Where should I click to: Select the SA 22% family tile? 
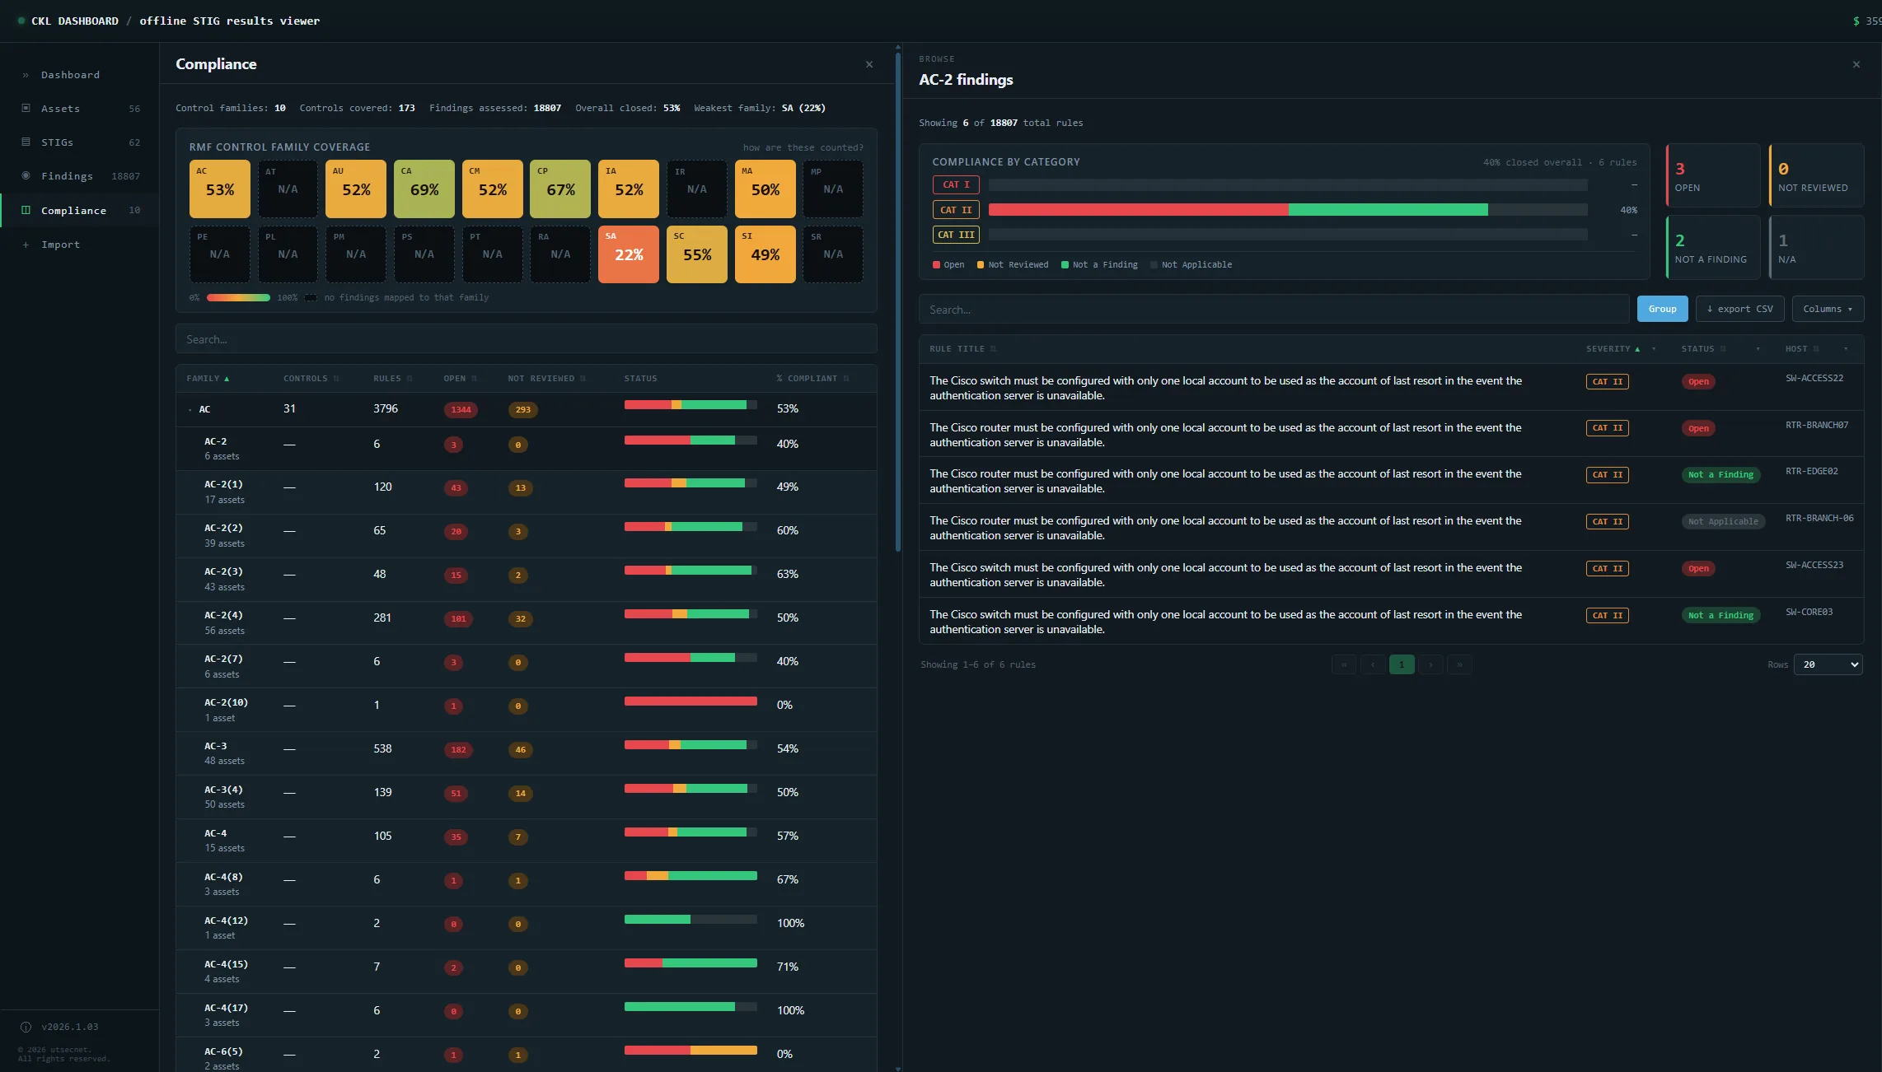pyautogui.click(x=629, y=254)
